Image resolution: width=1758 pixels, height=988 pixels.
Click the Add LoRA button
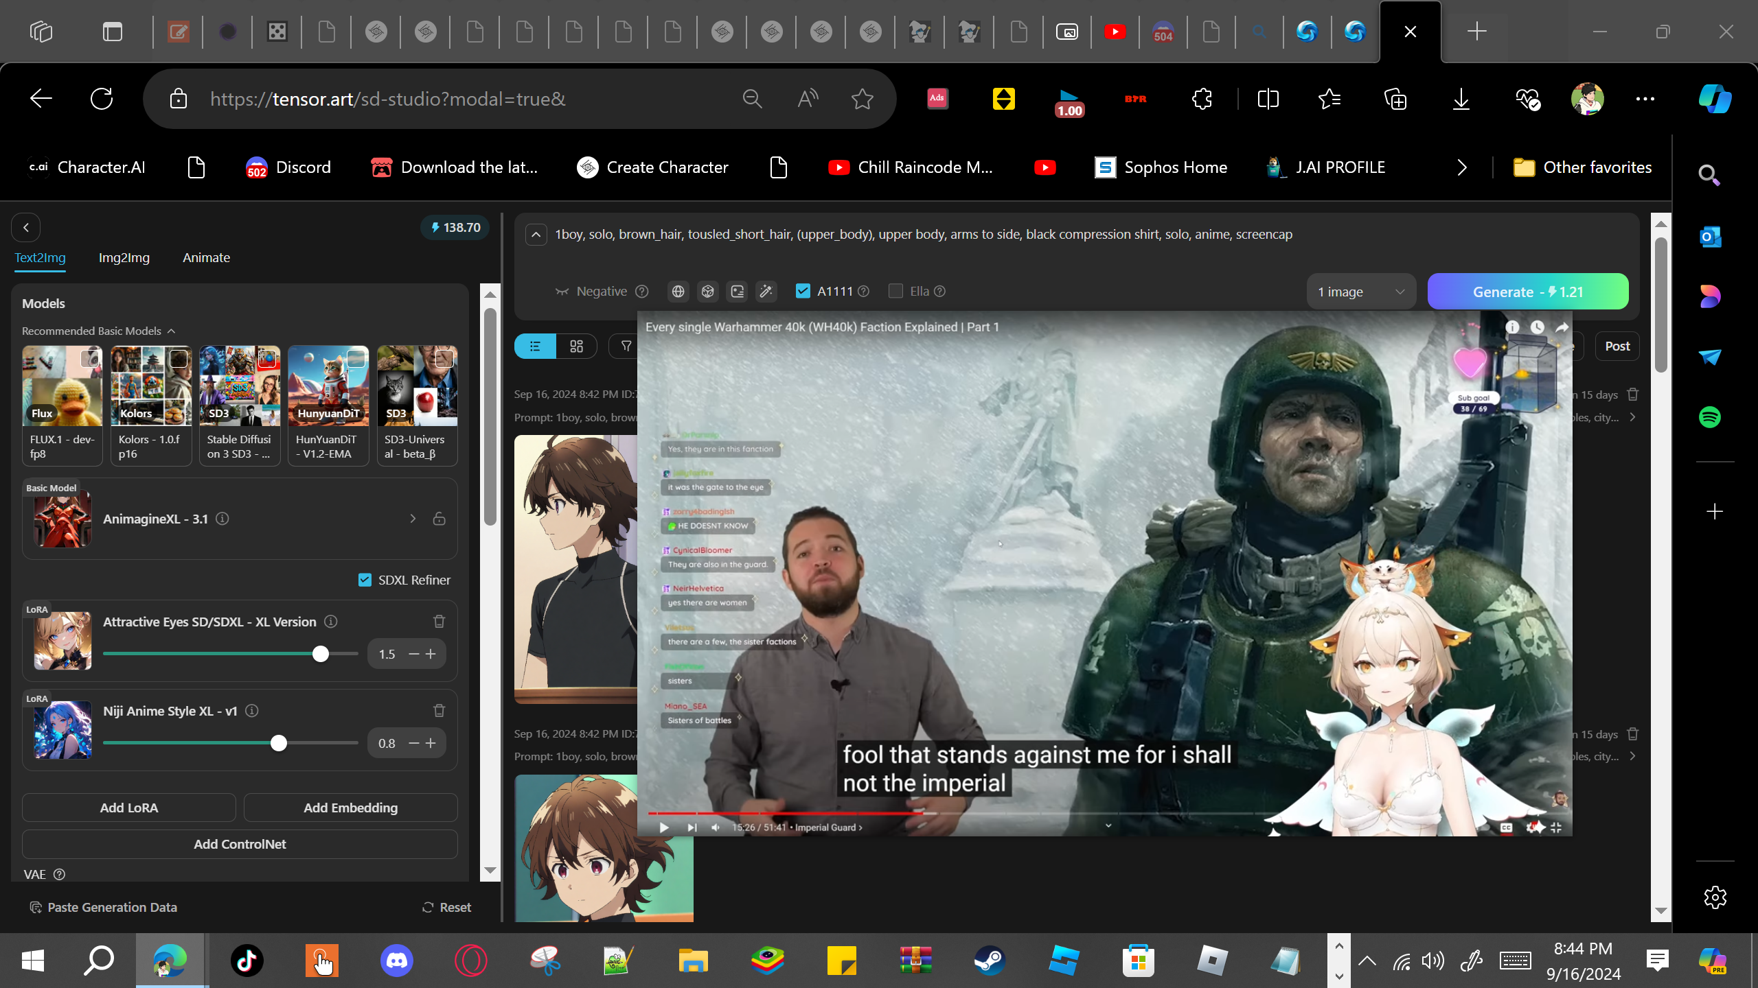pyautogui.click(x=129, y=808)
